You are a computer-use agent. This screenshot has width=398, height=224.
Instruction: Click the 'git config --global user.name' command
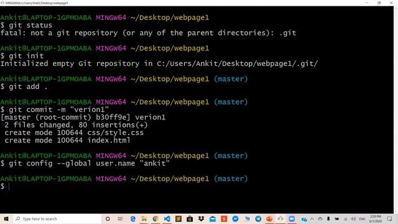[85, 163]
